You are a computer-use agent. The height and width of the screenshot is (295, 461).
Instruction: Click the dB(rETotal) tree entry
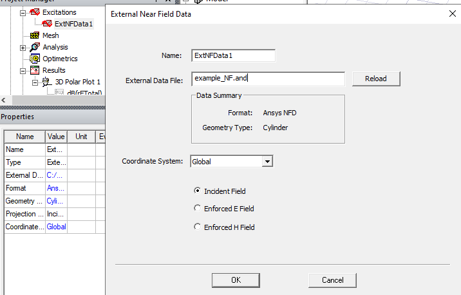click(x=84, y=93)
